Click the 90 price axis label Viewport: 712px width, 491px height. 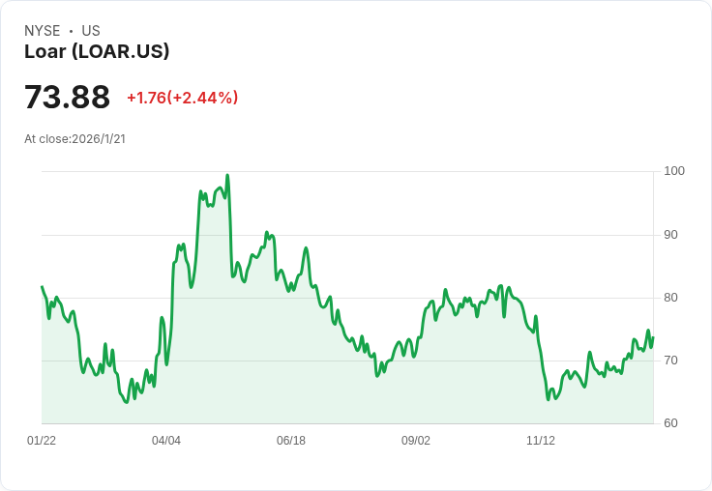coord(671,235)
